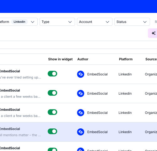Click the Linkedin filter chip
The height and width of the screenshot is (151, 157).
click(x=19, y=22)
